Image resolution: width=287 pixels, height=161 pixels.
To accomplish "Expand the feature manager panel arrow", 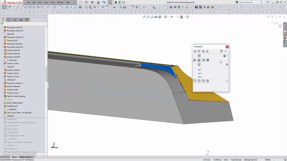I will (x=46, y=20).
